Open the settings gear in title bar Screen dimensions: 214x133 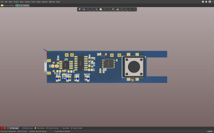[x=203, y=2]
